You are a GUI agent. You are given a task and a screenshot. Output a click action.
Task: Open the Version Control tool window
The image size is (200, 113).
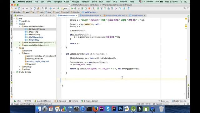[89, 101]
